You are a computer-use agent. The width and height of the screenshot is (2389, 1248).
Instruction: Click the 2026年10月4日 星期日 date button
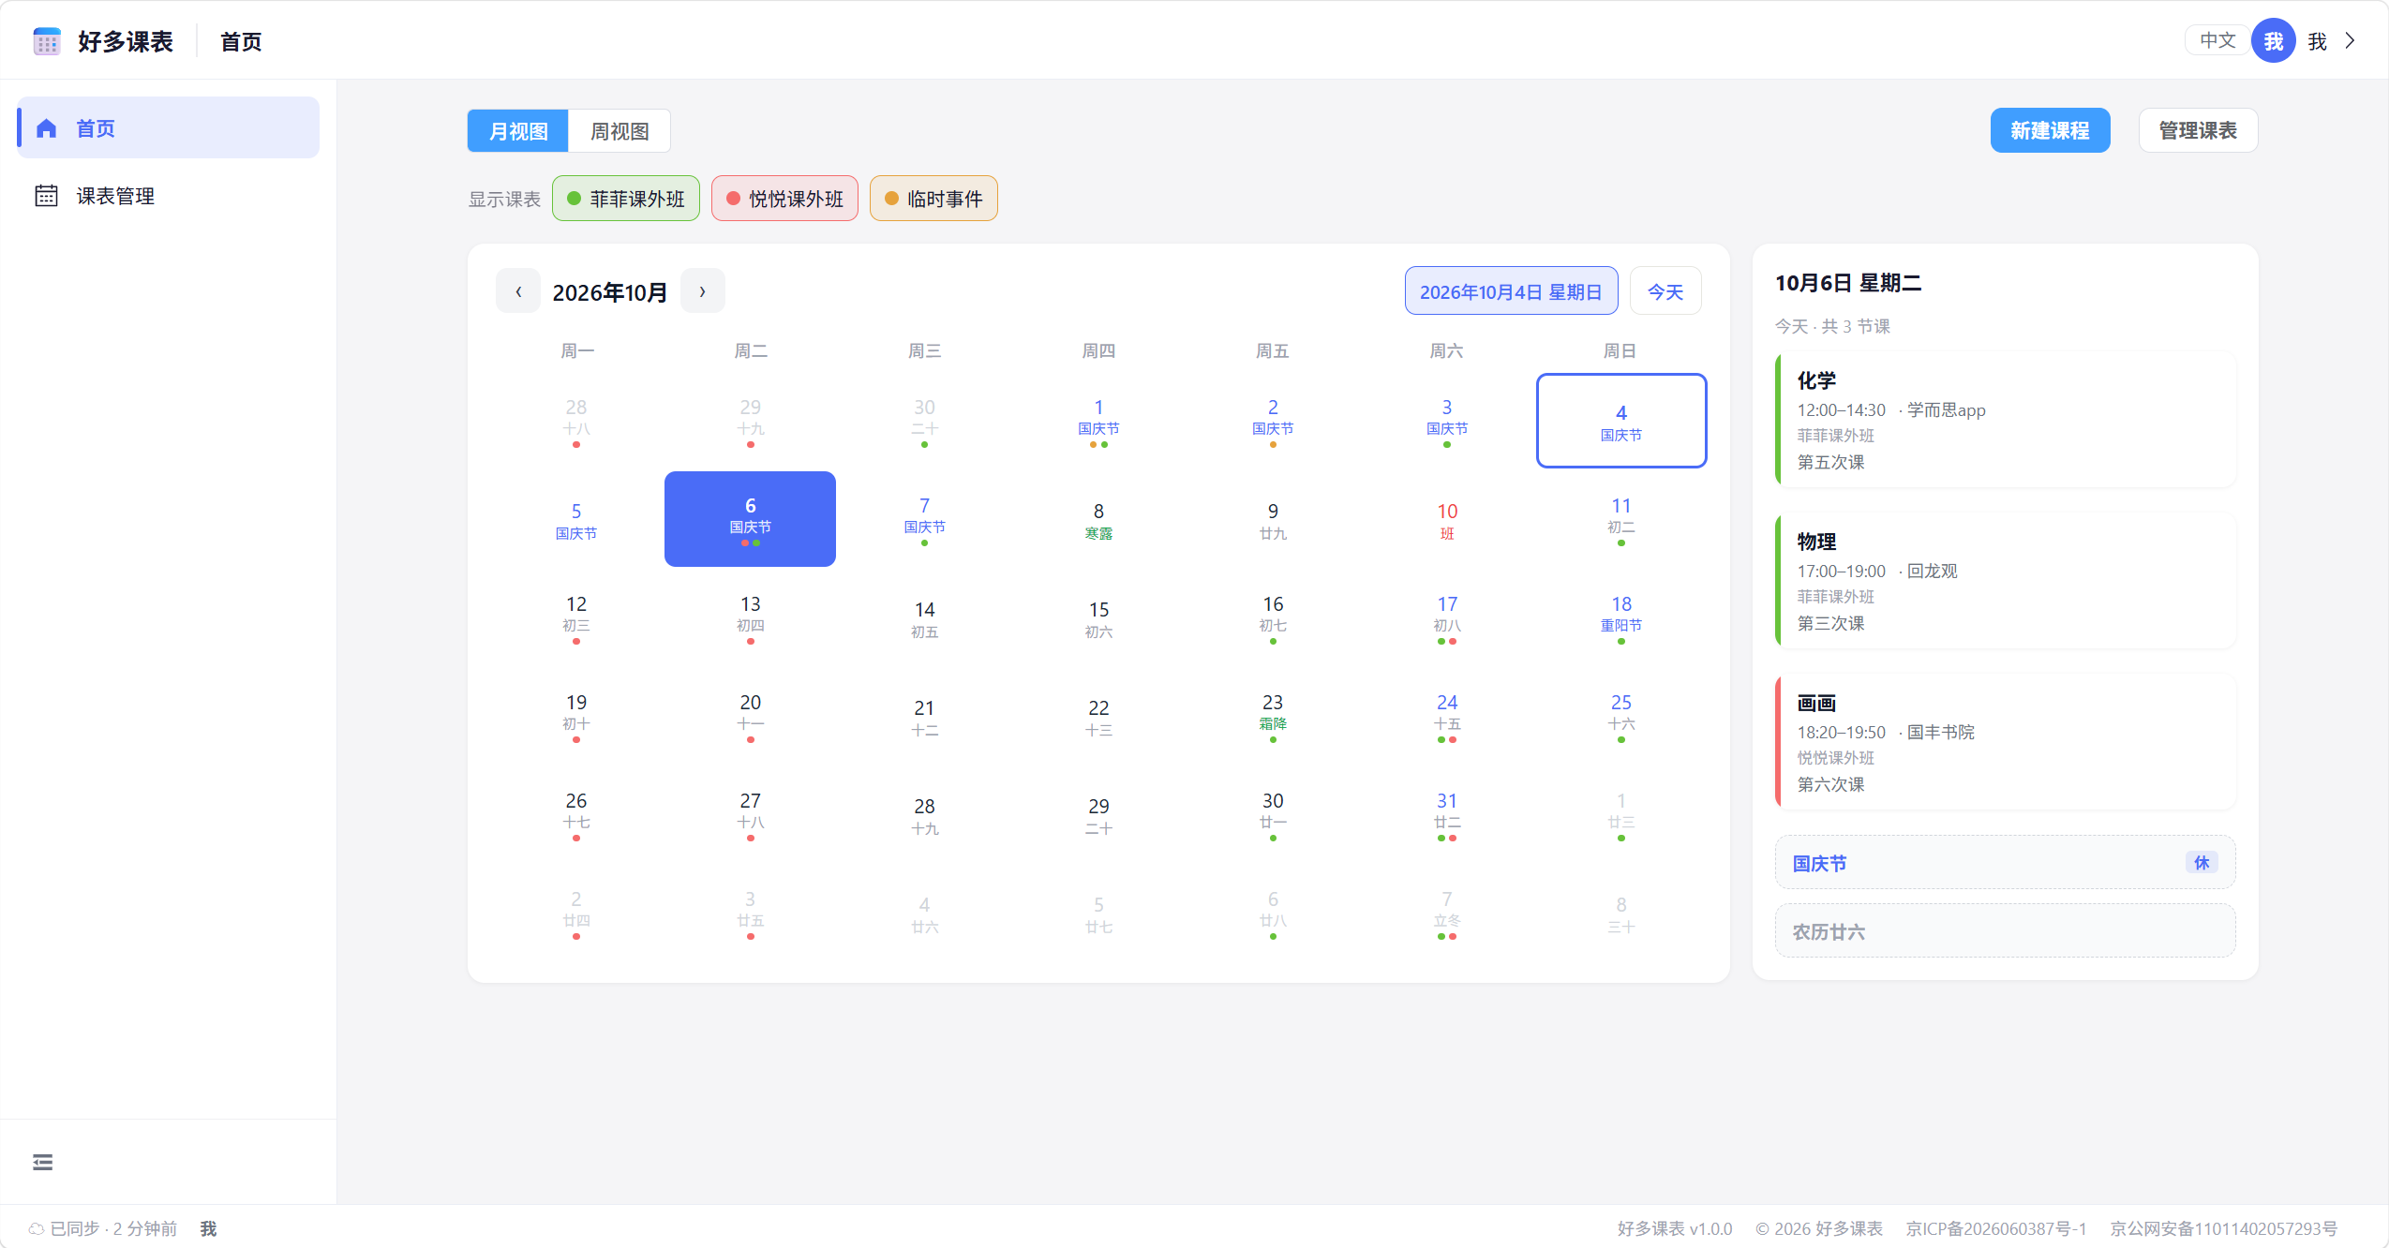(x=1511, y=291)
